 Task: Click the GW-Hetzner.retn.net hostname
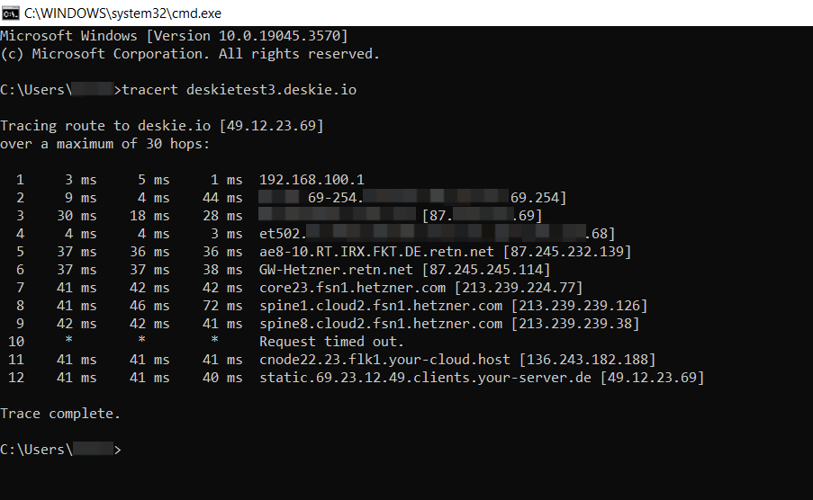(336, 270)
